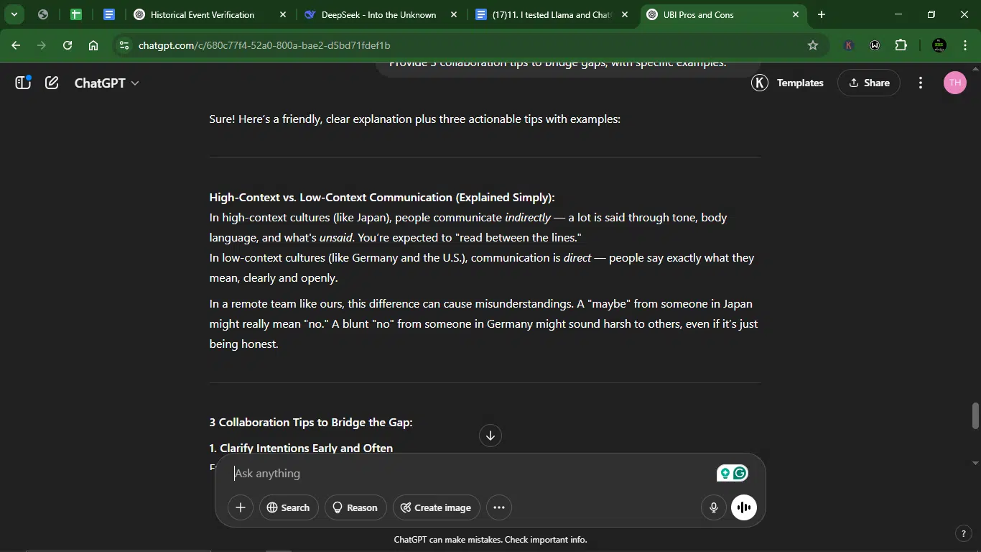Open the W circle extension icon

click(x=875, y=45)
